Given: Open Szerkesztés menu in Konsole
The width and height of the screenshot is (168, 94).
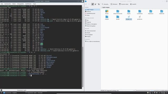Looking at the screenshot, I should [8, 4].
